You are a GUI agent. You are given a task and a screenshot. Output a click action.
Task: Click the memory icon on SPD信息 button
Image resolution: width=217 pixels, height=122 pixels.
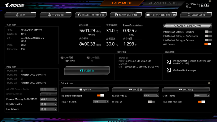tap(130, 89)
